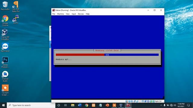Open Task View on the taskbar
Screen dimensions: 193x108
coord(65,105)
